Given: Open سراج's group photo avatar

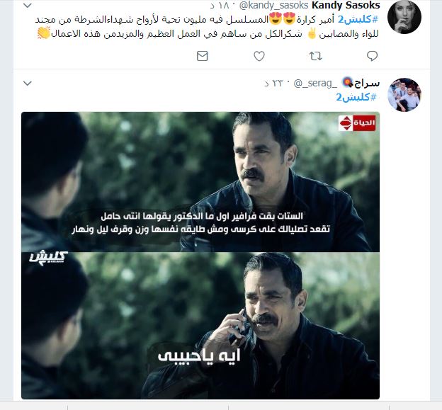Looking at the screenshot, I should pos(404,95).
